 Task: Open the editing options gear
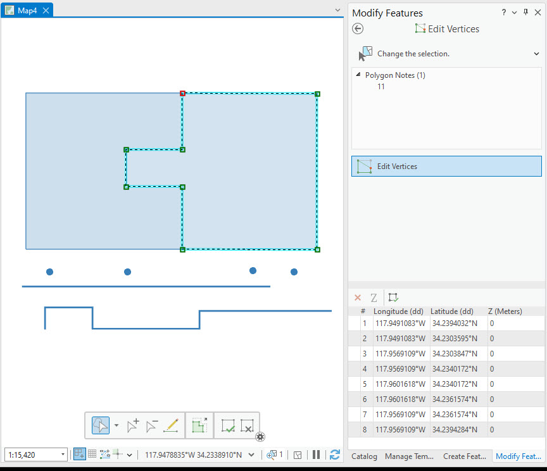[260, 437]
